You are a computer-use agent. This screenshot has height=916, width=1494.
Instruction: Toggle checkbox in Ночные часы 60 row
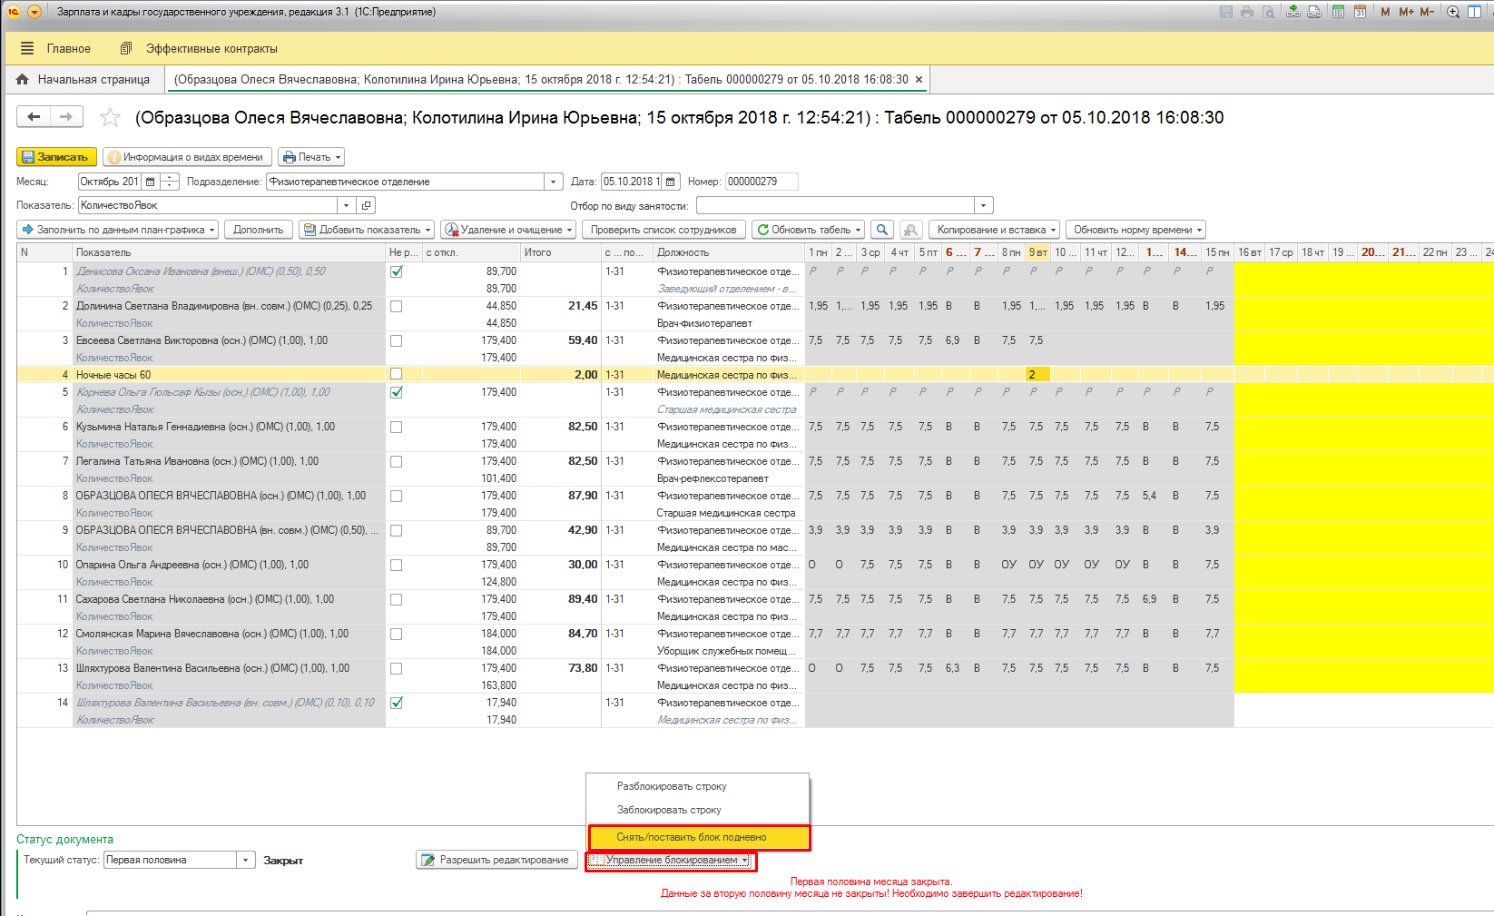click(396, 374)
